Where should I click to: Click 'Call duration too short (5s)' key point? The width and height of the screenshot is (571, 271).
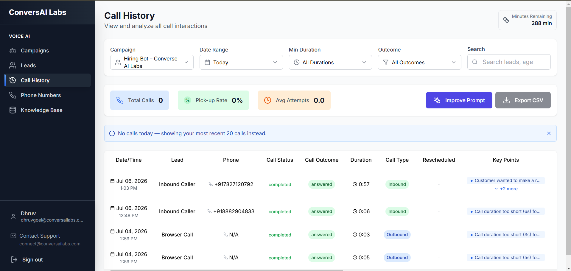506,258
